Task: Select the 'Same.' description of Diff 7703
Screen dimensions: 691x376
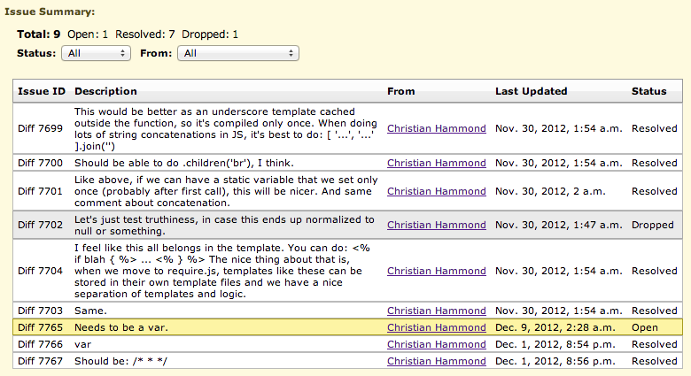Action: pyautogui.click(x=90, y=311)
